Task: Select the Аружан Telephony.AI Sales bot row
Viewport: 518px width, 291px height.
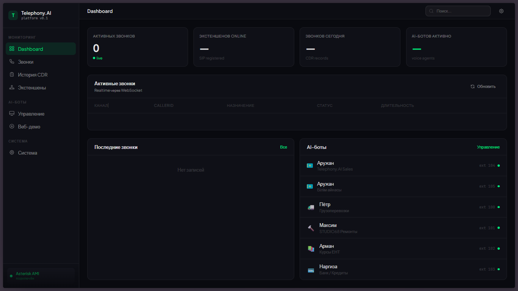Action: (x=403, y=166)
